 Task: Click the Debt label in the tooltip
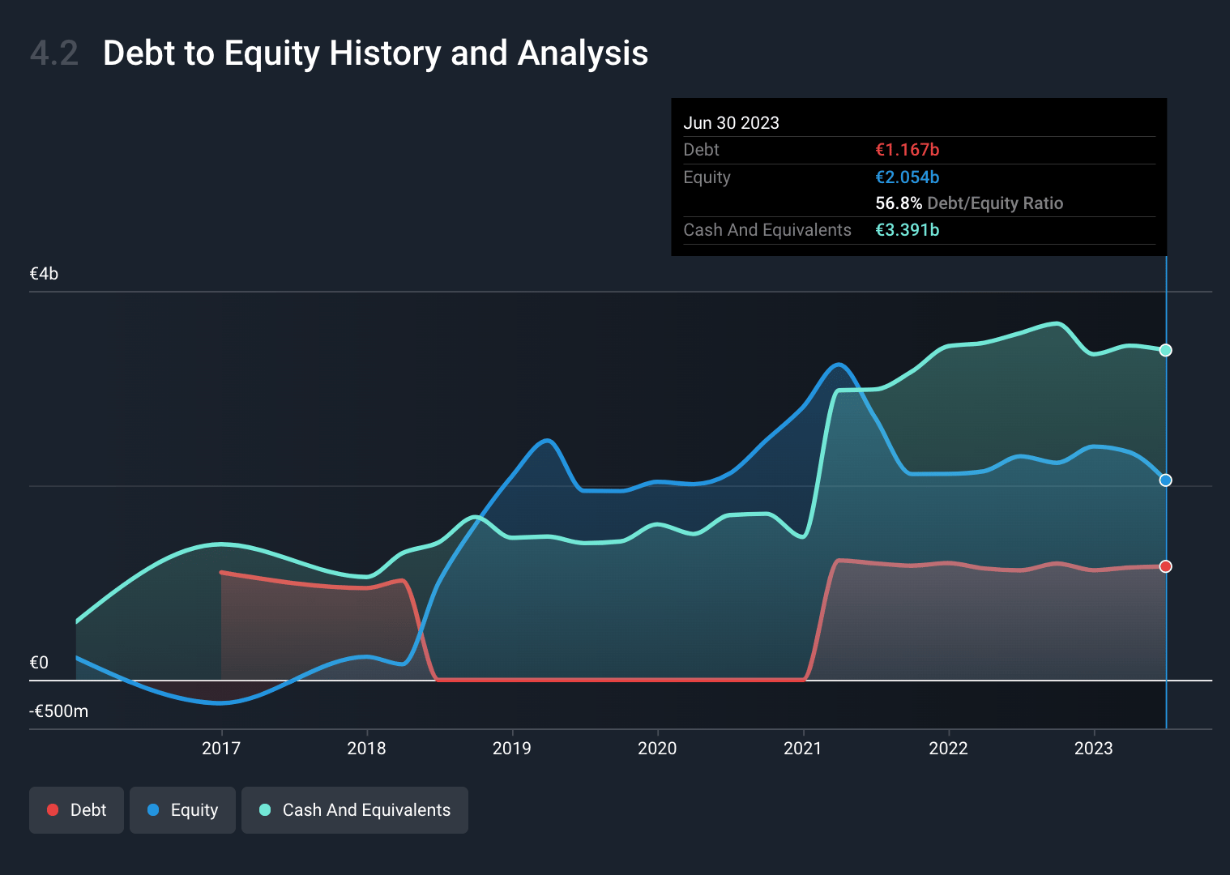point(701,150)
